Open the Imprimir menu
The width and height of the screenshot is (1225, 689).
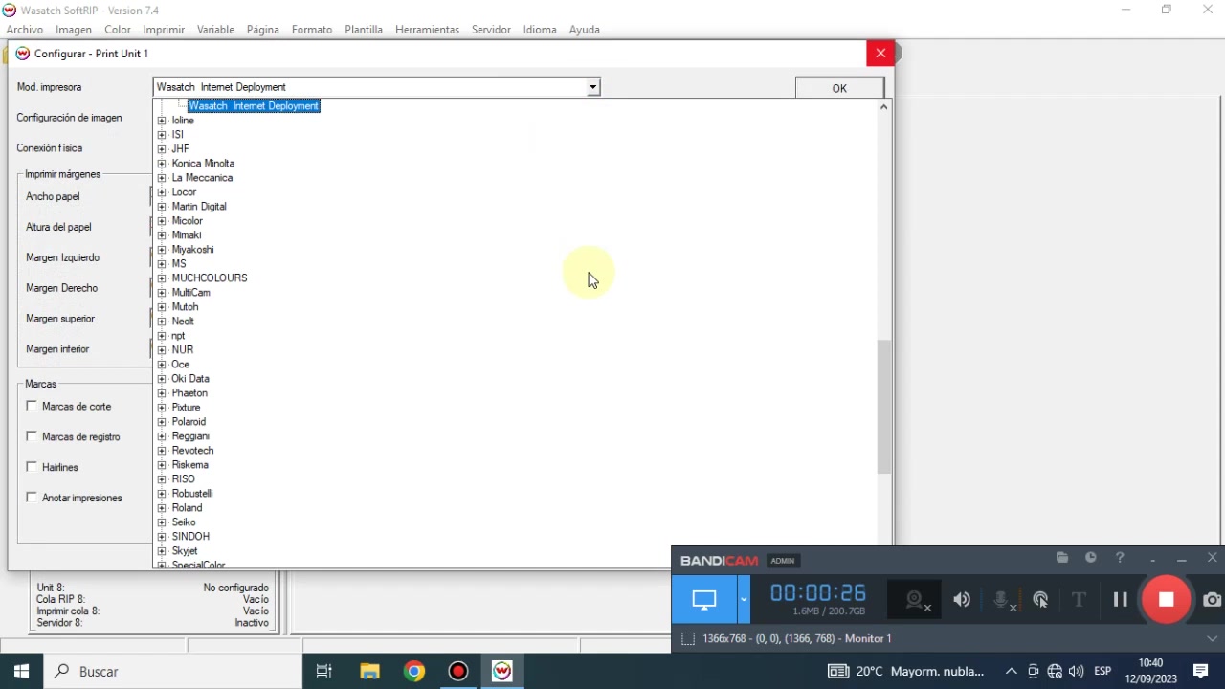[164, 30]
